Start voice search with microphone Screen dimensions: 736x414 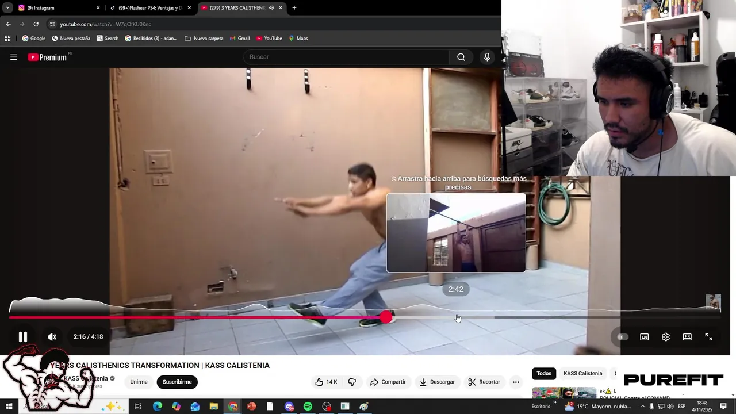pyautogui.click(x=487, y=57)
